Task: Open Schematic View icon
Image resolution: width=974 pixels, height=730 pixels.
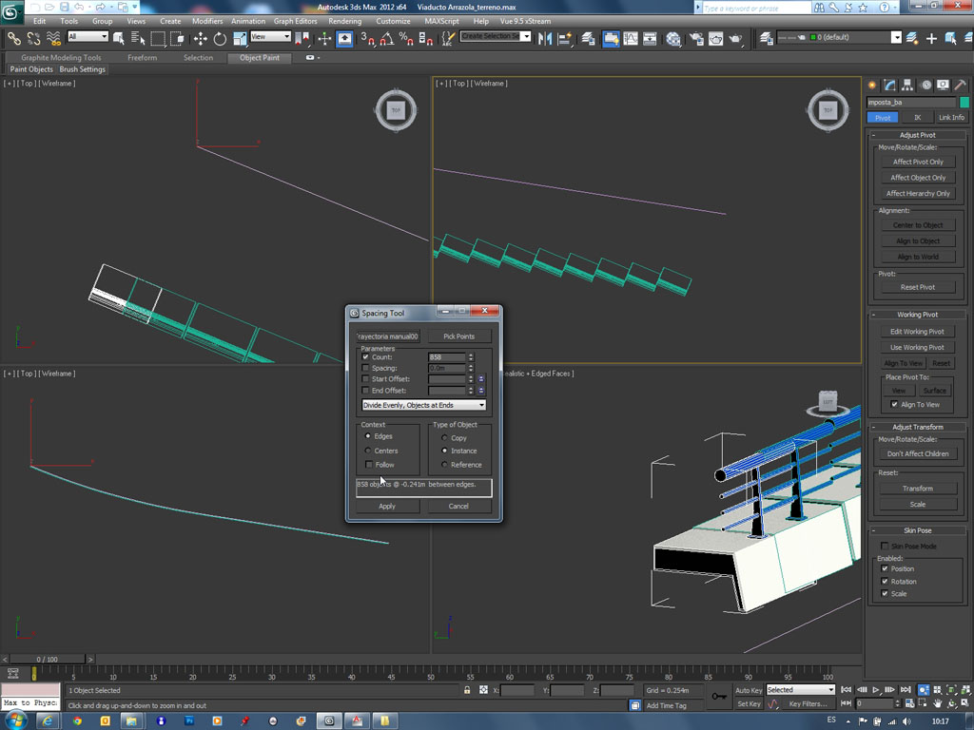Action: pos(651,38)
